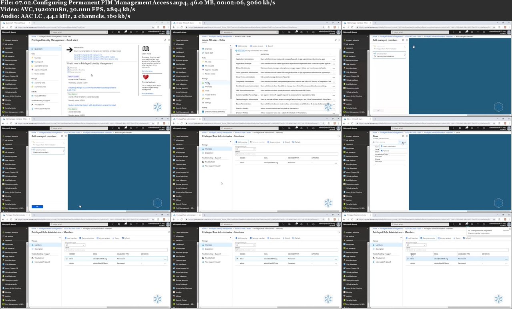
Task: Toggle Steve's row checkmark in the Change member assignment frame
Action: [x=408, y=259]
